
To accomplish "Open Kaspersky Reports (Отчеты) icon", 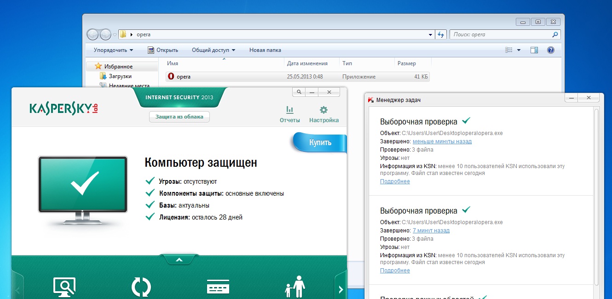I will [x=289, y=114].
